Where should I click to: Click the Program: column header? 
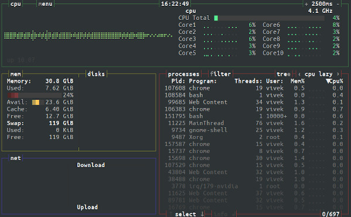point(203,81)
